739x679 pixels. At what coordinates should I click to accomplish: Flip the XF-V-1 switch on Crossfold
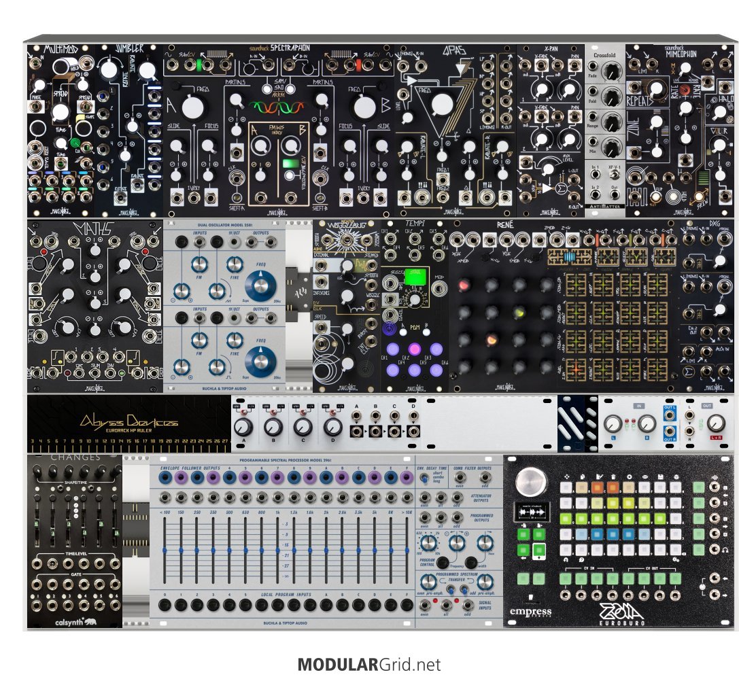click(x=614, y=175)
